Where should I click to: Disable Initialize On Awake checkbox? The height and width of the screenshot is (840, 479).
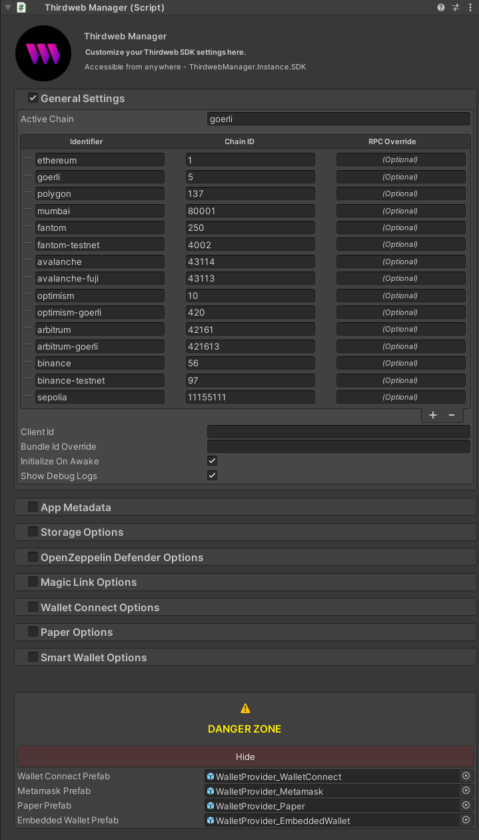click(x=212, y=461)
